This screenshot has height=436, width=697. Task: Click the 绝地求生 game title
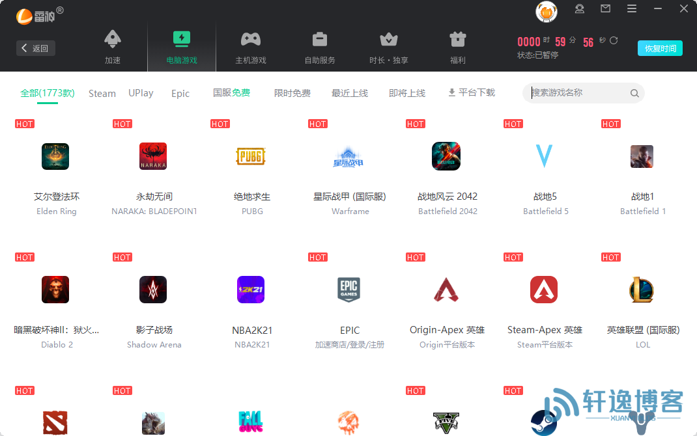[252, 197]
